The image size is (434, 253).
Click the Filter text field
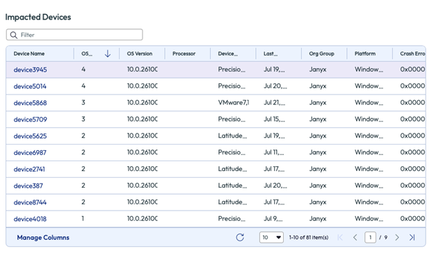pos(74,35)
